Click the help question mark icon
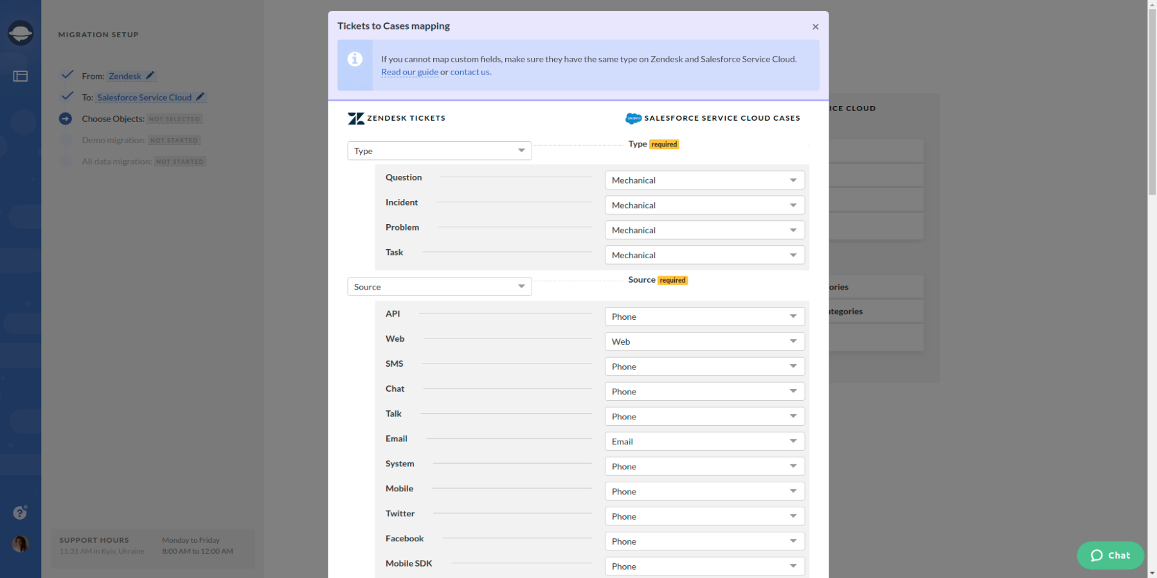The width and height of the screenshot is (1157, 578). click(20, 512)
